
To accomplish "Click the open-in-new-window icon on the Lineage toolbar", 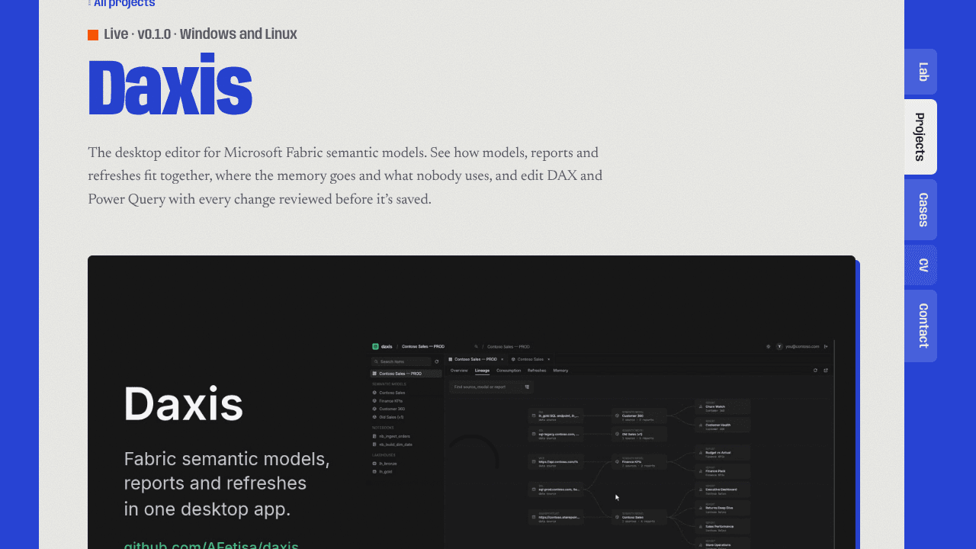I will pyautogui.click(x=826, y=371).
